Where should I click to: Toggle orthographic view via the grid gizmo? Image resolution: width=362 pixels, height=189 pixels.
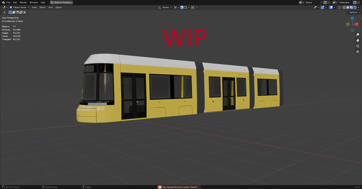coord(358,52)
